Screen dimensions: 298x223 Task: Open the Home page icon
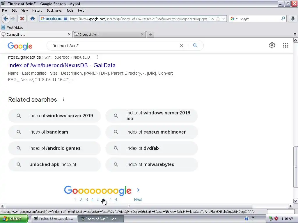[x=33, y=19]
